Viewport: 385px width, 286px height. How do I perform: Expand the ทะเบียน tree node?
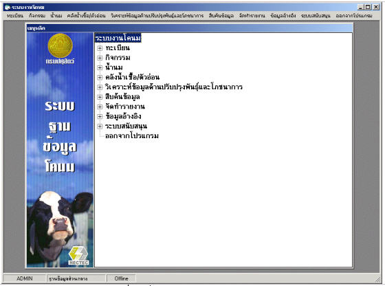[x=100, y=48]
